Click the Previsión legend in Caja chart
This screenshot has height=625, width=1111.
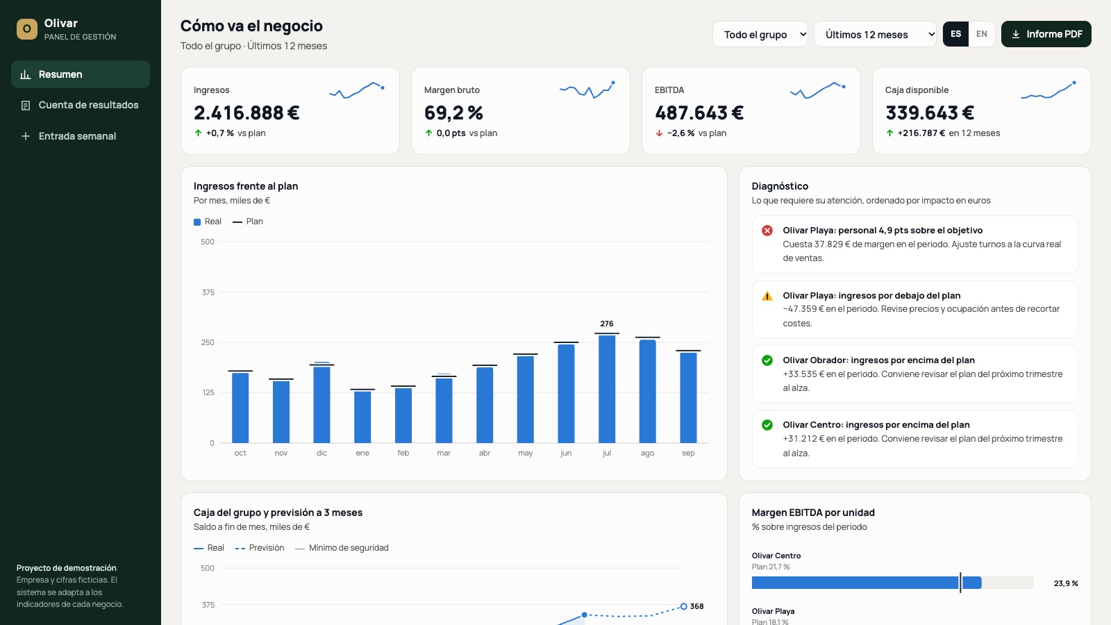[260, 548]
